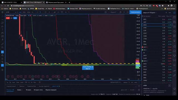The image size is (178, 100).
Task: Open the bar replay icon
Action: click(x=66, y=12)
